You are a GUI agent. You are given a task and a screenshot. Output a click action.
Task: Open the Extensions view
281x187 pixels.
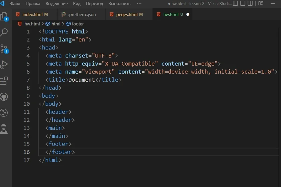[x=4, y=81]
